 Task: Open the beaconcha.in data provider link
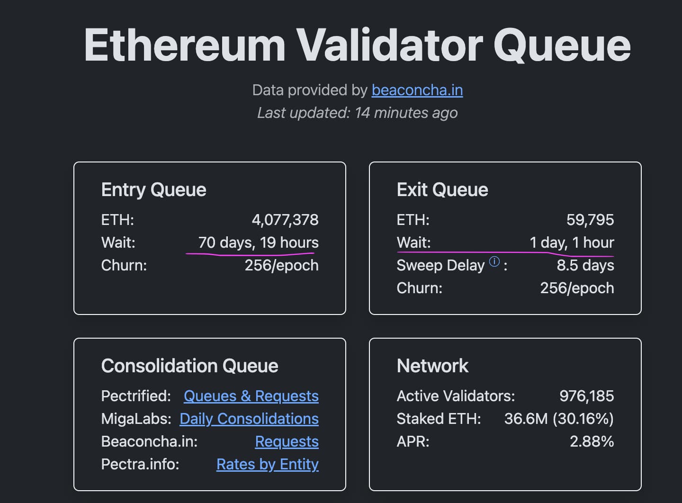(x=417, y=90)
